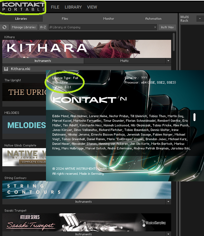This screenshot has height=236, width=204.
Task: Click the refresh libraries icon
Action: coord(4,27)
